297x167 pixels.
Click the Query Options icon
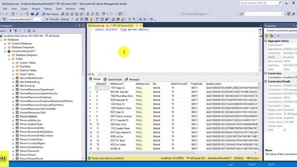coord(87,19)
